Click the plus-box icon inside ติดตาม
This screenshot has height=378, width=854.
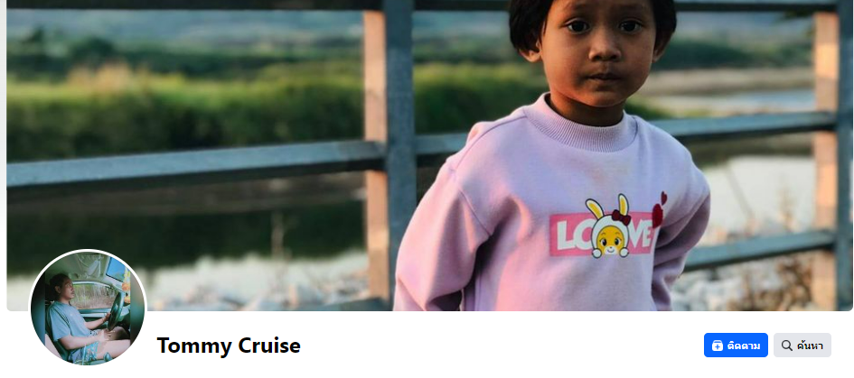click(718, 346)
